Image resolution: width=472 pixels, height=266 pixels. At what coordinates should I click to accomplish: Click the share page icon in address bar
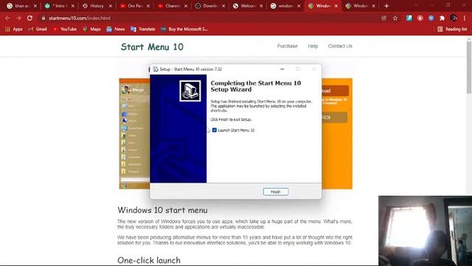pos(383,18)
